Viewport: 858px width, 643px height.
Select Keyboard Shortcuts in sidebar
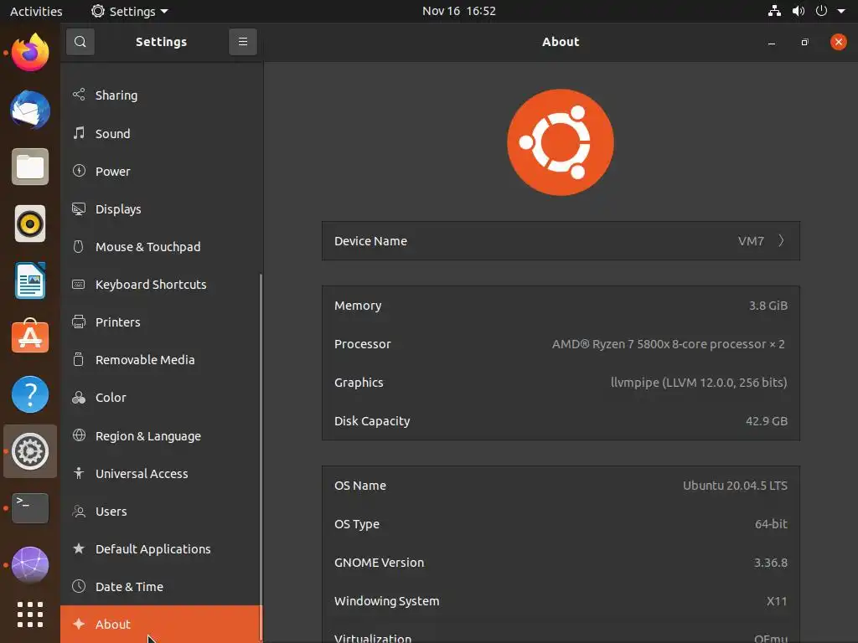[162, 285]
